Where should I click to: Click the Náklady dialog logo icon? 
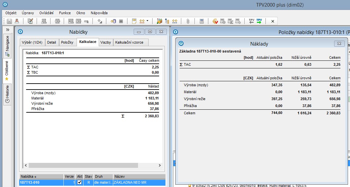coord(181,43)
